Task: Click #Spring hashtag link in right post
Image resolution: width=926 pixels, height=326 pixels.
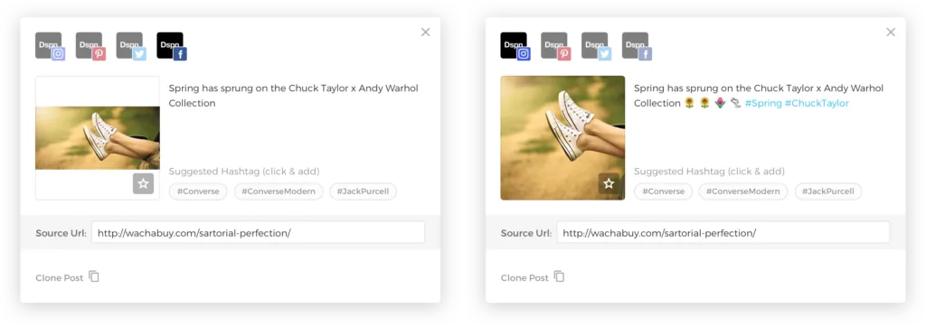Action: (763, 103)
